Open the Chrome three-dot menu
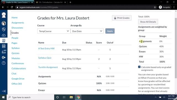The height and width of the screenshot is (100, 177). tap(174, 7)
